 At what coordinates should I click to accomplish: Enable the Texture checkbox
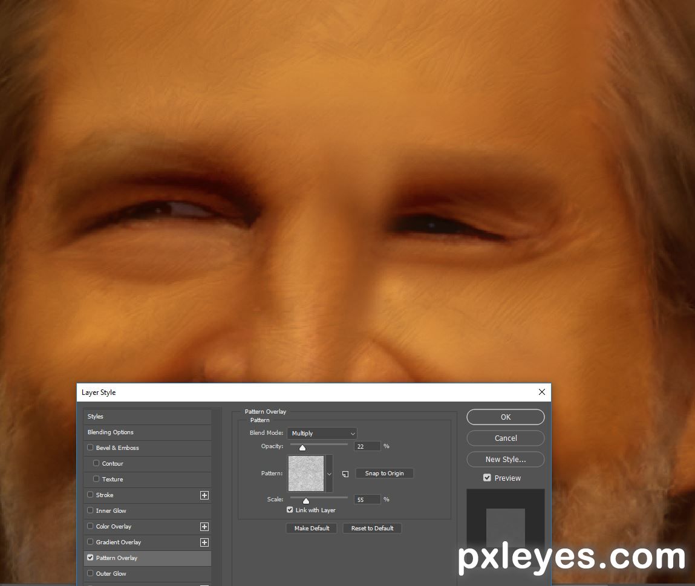point(96,479)
